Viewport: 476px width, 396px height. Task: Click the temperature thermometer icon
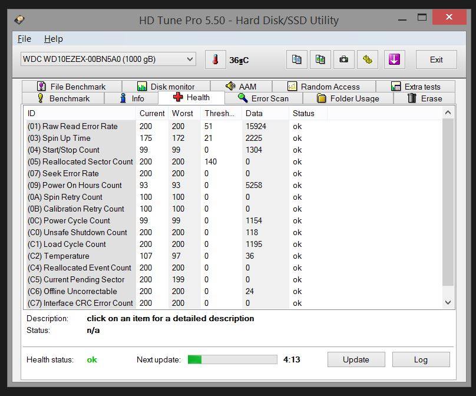point(215,60)
